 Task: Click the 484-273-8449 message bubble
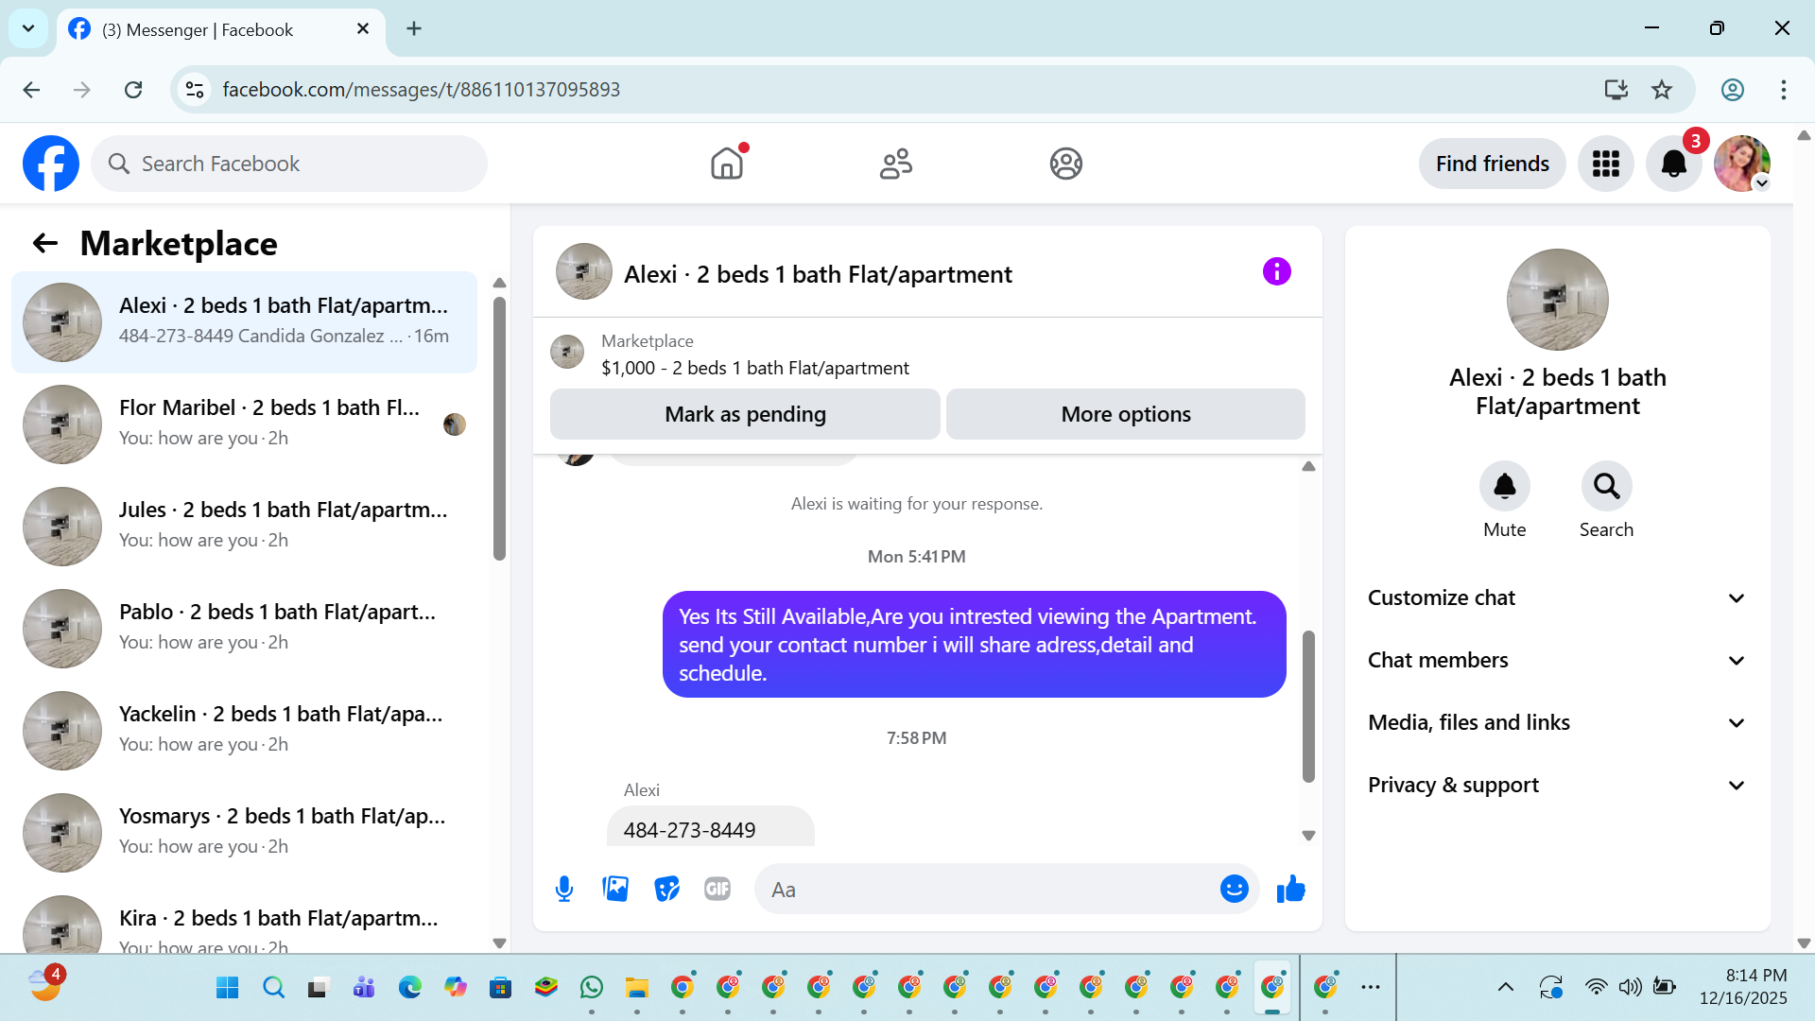[x=710, y=828]
